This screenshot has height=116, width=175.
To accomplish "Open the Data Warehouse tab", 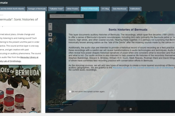I will click(x=120, y=9).
